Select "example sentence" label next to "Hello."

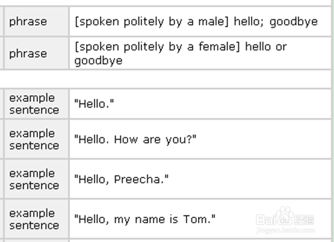click(37, 104)
